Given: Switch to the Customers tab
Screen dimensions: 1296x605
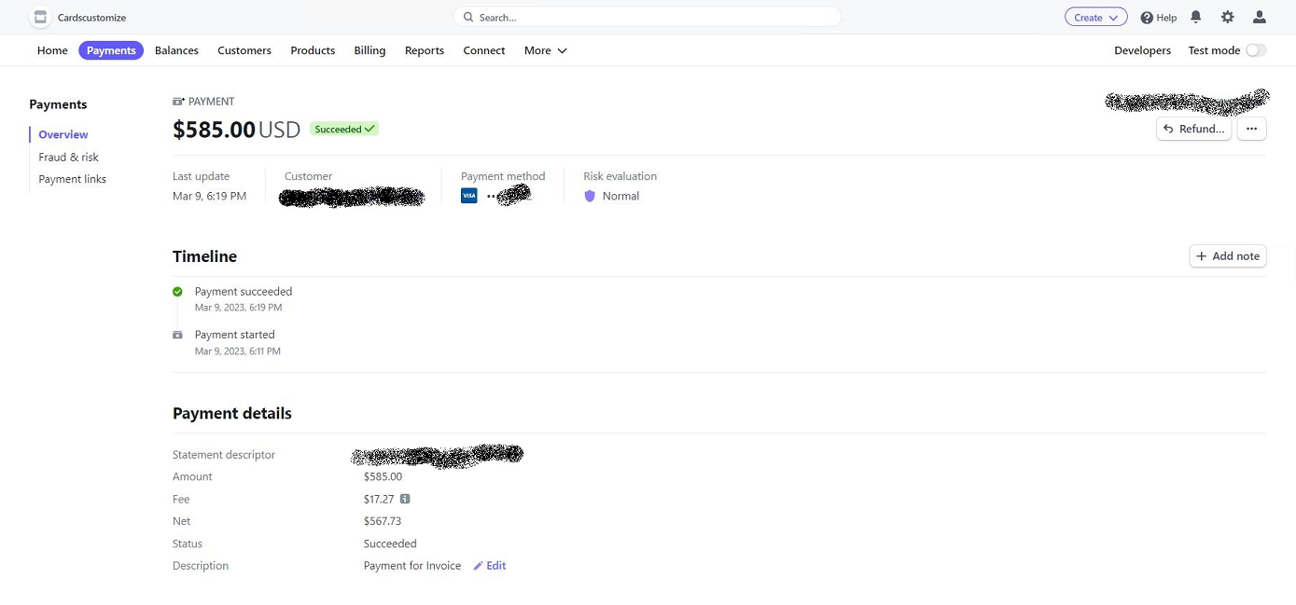Looking at the screenshot, I should pos(244,50).
